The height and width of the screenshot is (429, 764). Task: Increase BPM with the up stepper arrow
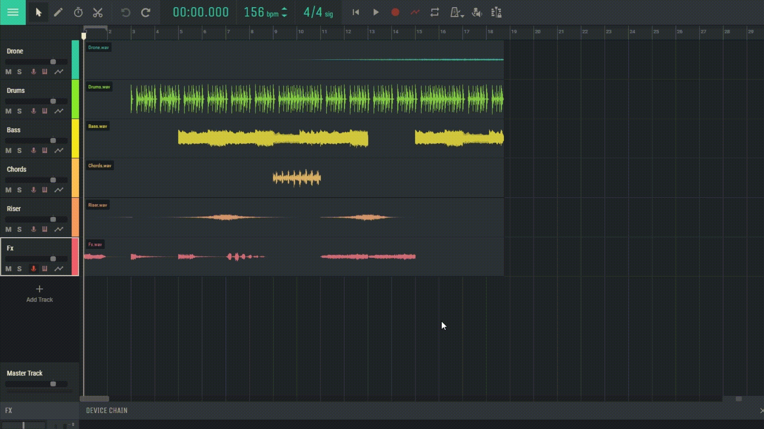pos(284,10)
